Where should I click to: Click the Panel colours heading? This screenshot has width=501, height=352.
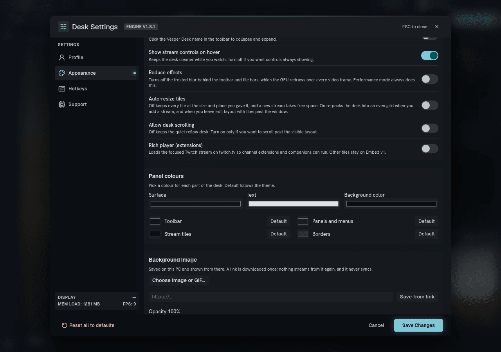click(x=166, y=176)
